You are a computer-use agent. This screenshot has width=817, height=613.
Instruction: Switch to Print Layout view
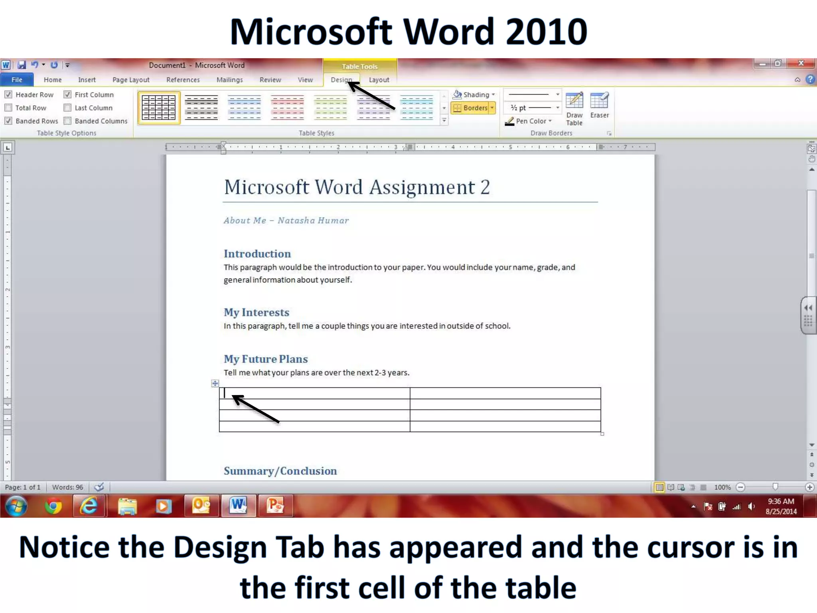click(x=659, y=487)
